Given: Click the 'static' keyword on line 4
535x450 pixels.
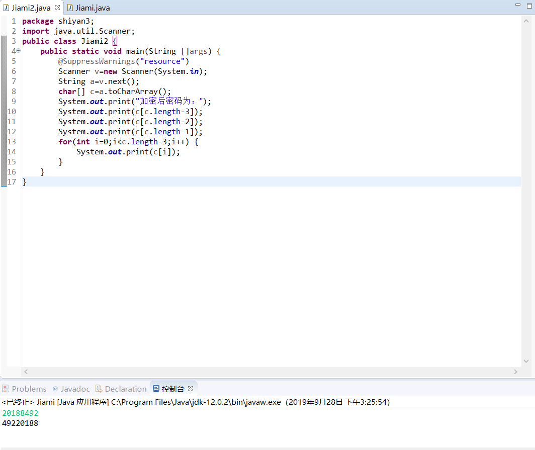Looking at the screenshot, I should (x=85, y=51).
